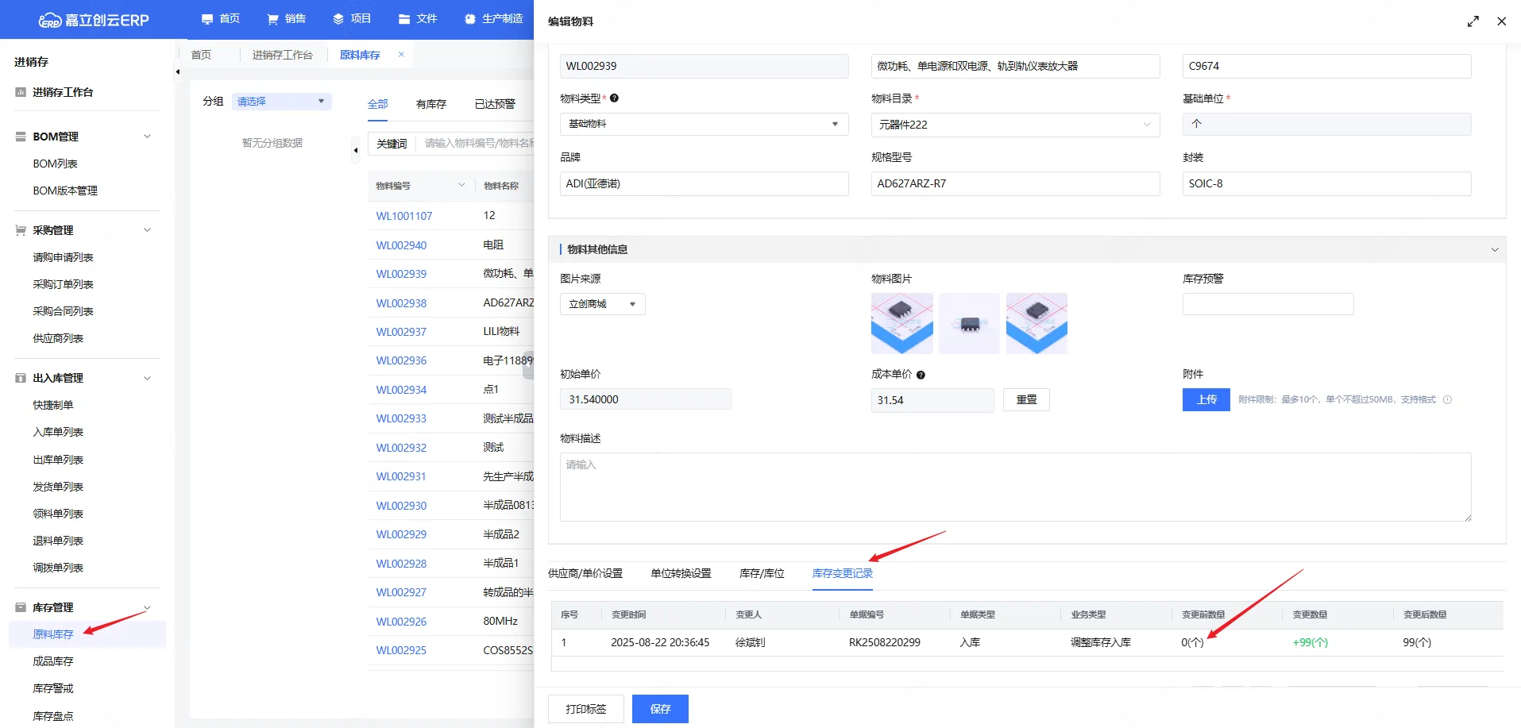The image size is (1521, 728).
Task: Switch to the 库存/库位 tab
Action: point(761,573)
